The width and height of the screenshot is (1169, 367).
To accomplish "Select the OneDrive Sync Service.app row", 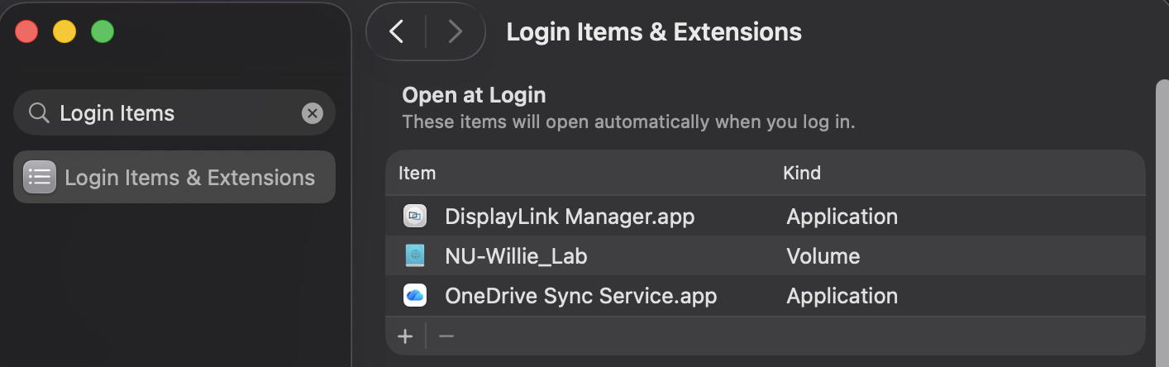I will click(x=766, y=296).
